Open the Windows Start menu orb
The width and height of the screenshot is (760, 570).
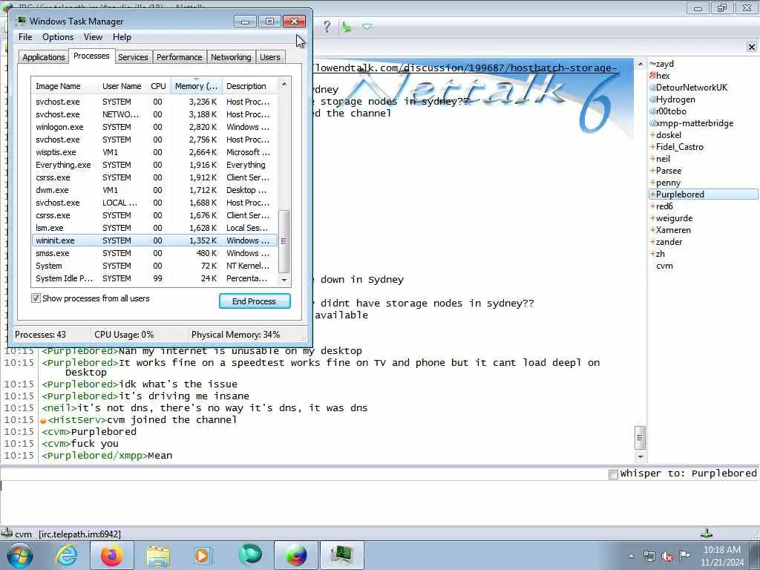[20, 555]
